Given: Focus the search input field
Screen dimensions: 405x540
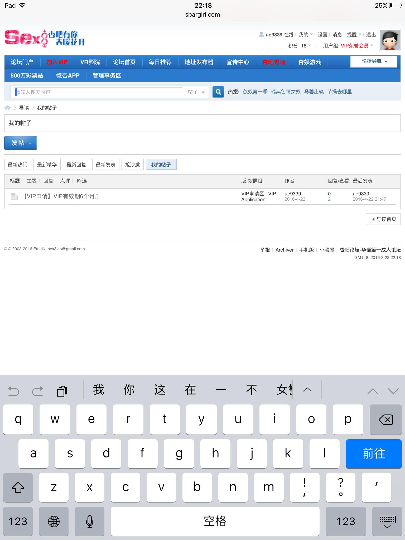Looking at the screenshot, I should point(97,92).
